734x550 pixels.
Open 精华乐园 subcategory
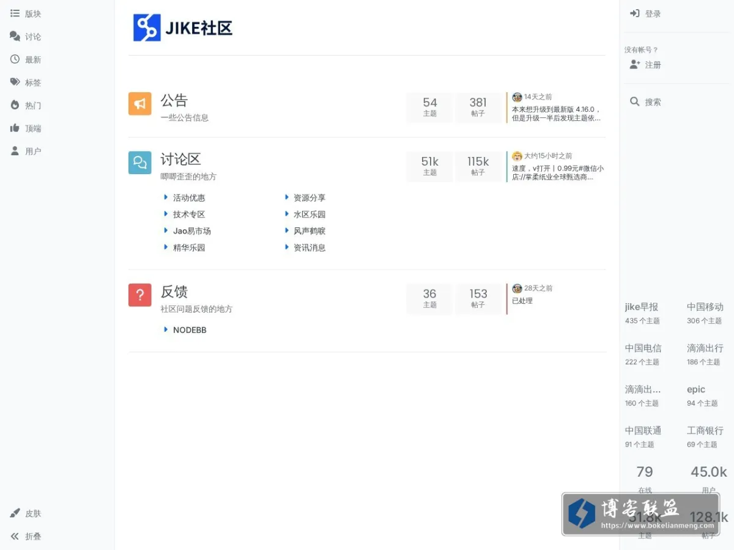click(x=189, y=248)
